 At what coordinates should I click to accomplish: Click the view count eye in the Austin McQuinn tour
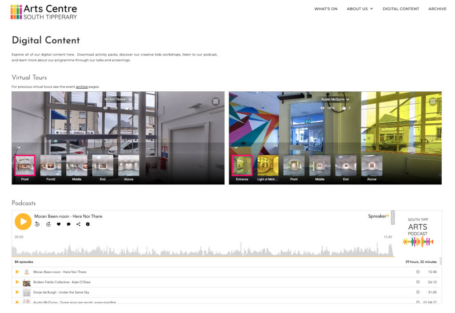coord(323,108)
